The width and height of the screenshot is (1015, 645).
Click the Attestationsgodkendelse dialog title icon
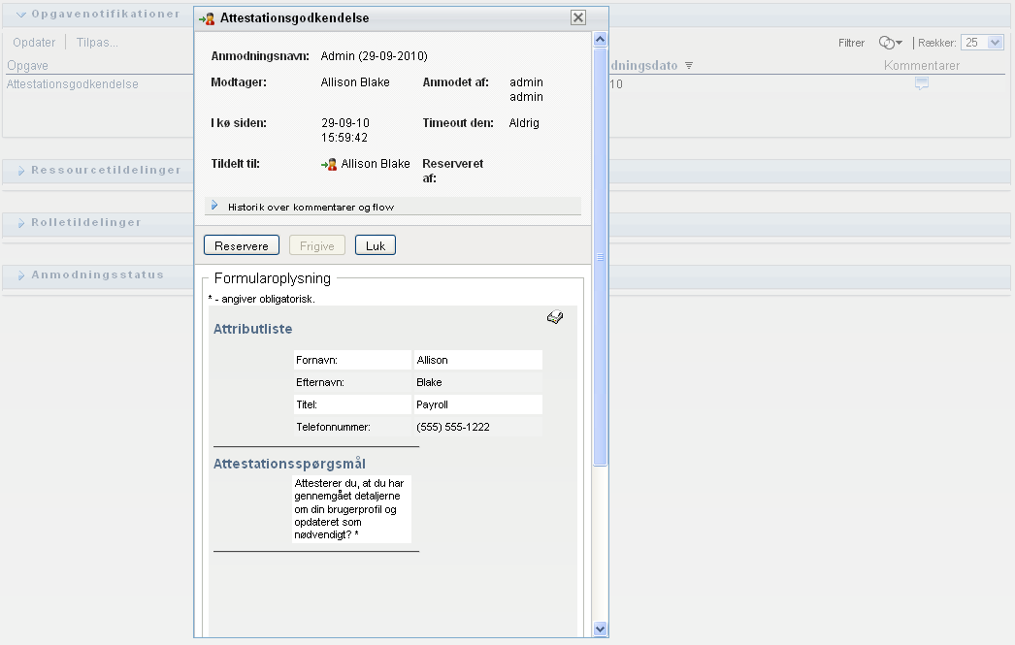point(207,18)
